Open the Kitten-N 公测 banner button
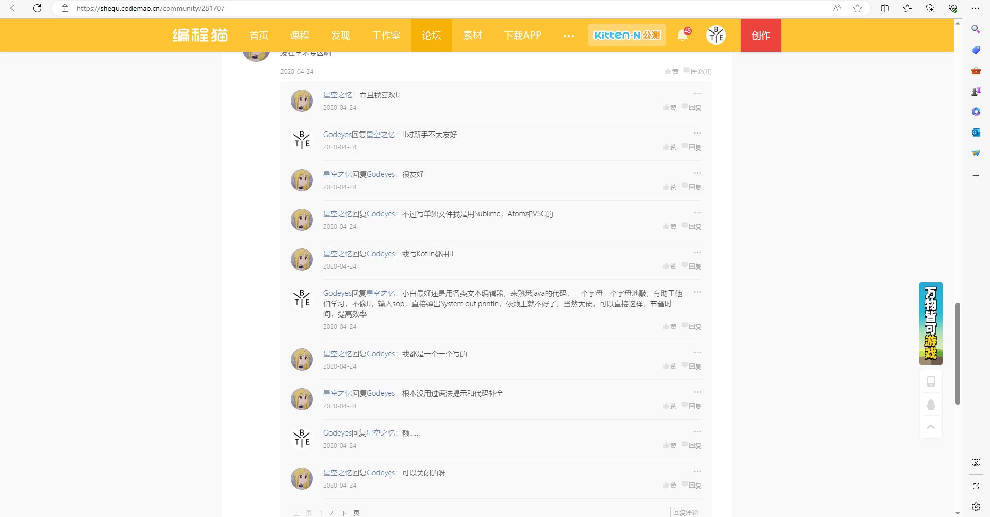Screen dimensions: 990x517 [x=627, y=35]
